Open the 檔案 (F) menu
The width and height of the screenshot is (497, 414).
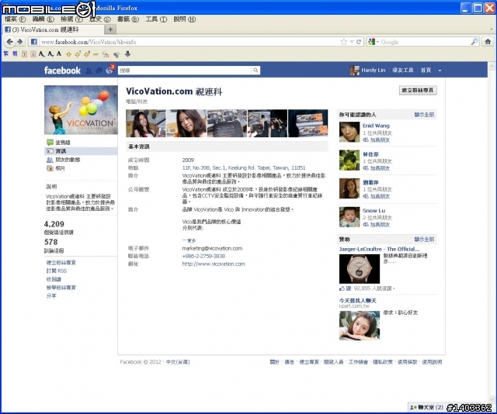tap(15, 19)
